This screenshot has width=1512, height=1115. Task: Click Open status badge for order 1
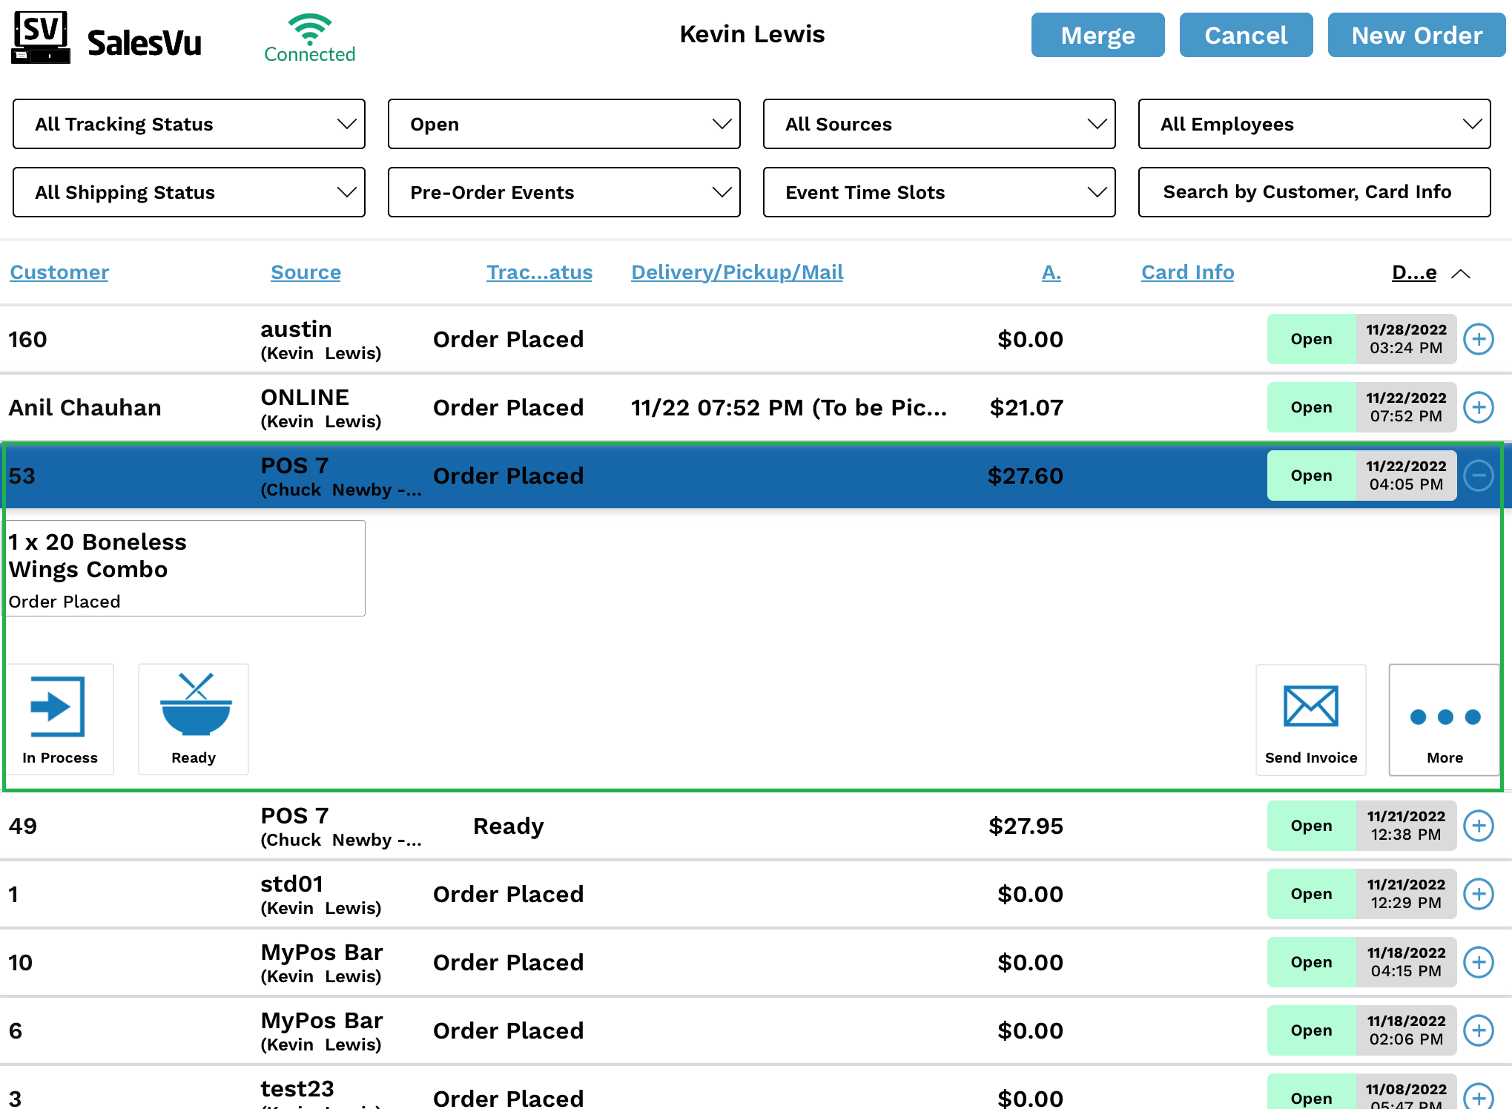[1311, 894]
